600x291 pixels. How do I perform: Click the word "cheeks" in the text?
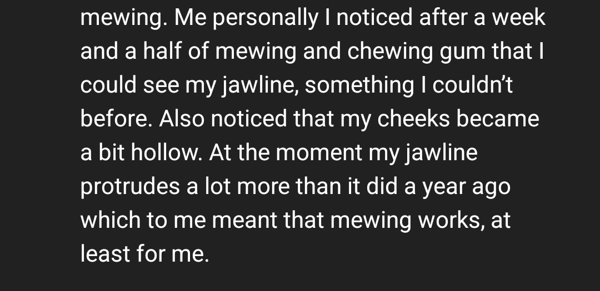coord(413,118)
